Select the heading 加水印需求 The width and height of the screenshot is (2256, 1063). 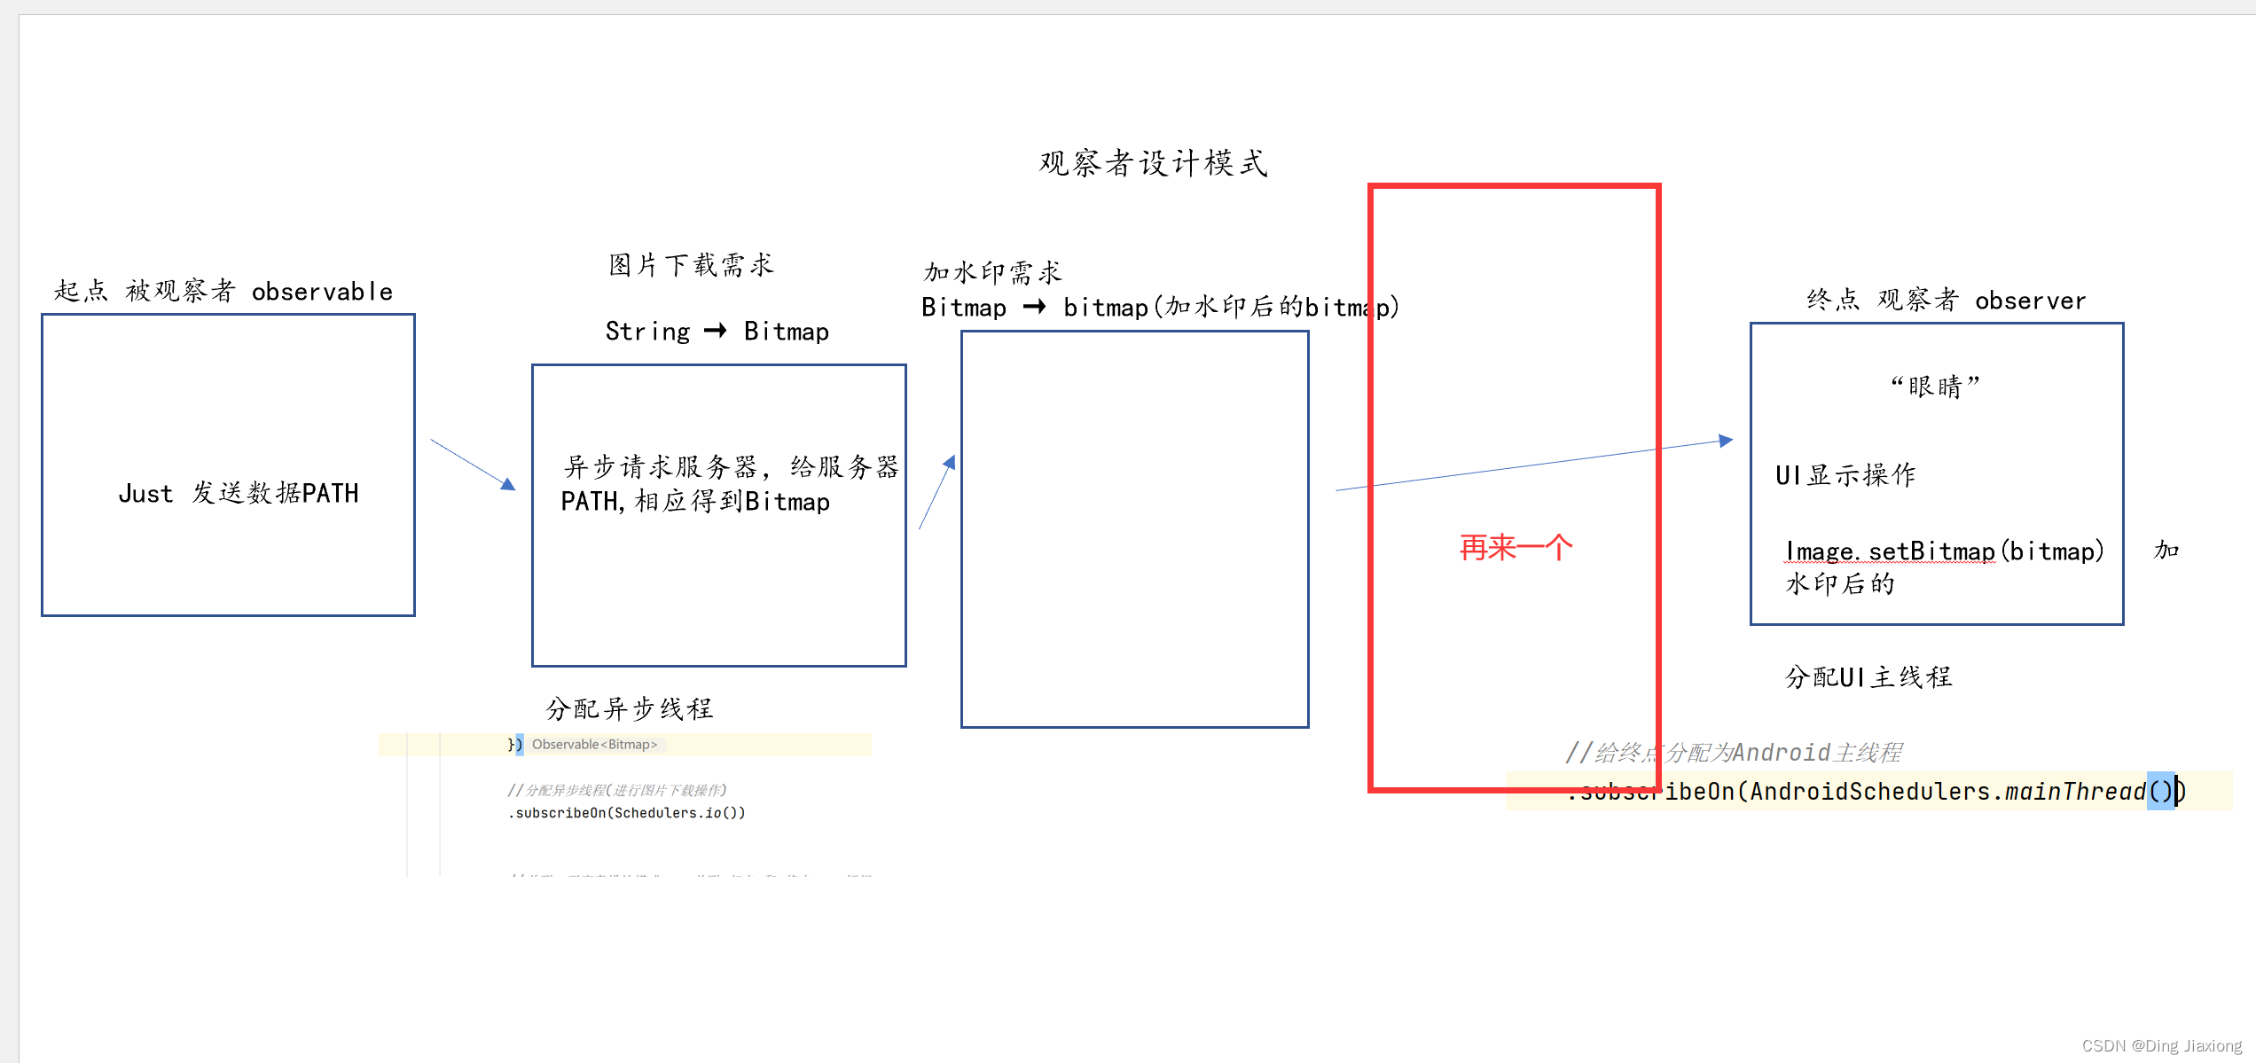click(x=992, y=272)
